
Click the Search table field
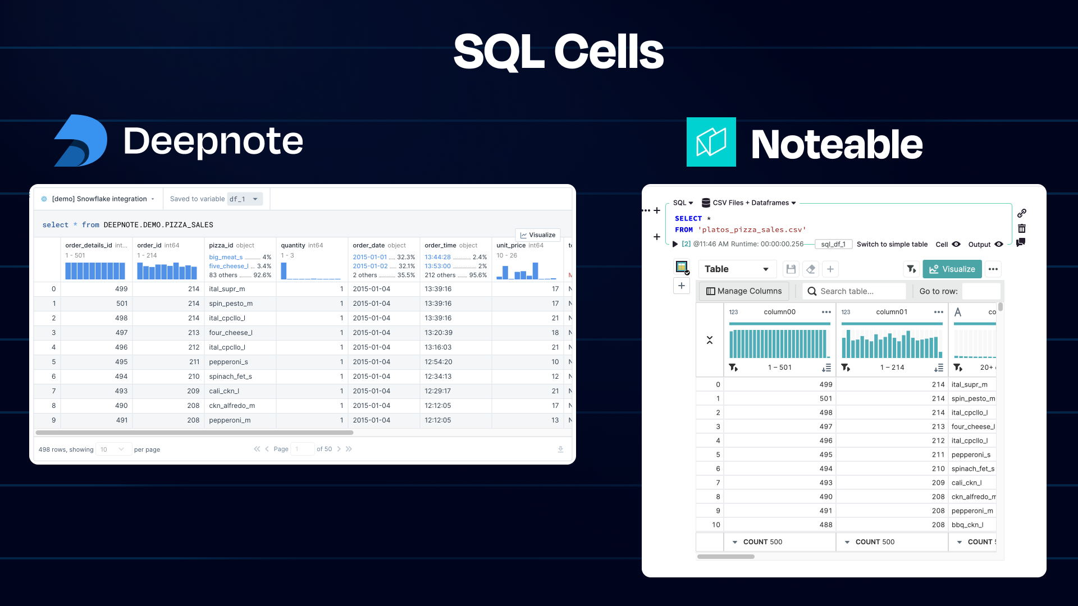pos(854,291)
